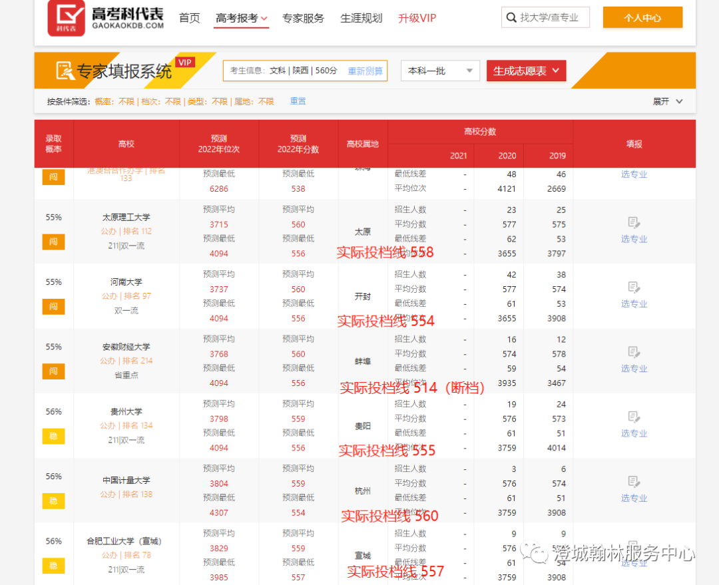The image size is (719, 585).
Task: Click the 高校属地 column header
Action: coord(362,144)
